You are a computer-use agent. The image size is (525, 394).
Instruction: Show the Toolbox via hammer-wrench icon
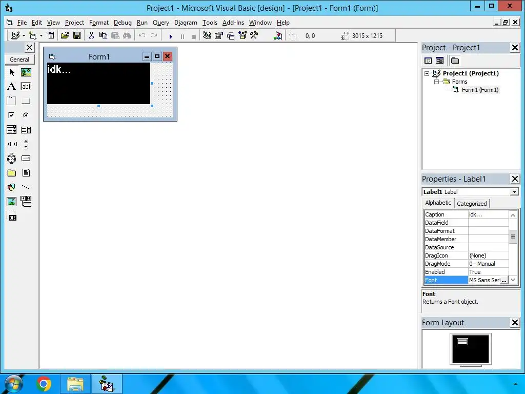pos(254,35)
